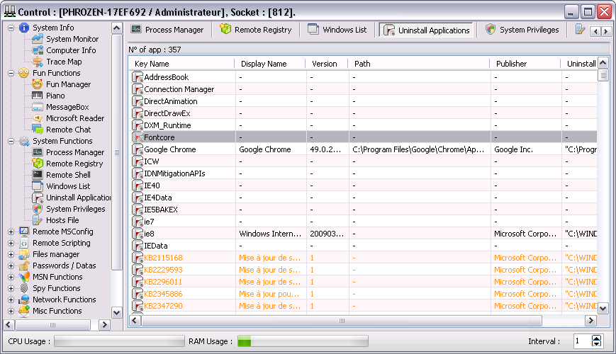Switch to the Process Manager tab

167,30
